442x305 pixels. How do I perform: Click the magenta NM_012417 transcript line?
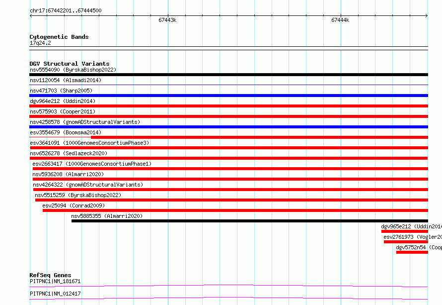pos(228,298)
